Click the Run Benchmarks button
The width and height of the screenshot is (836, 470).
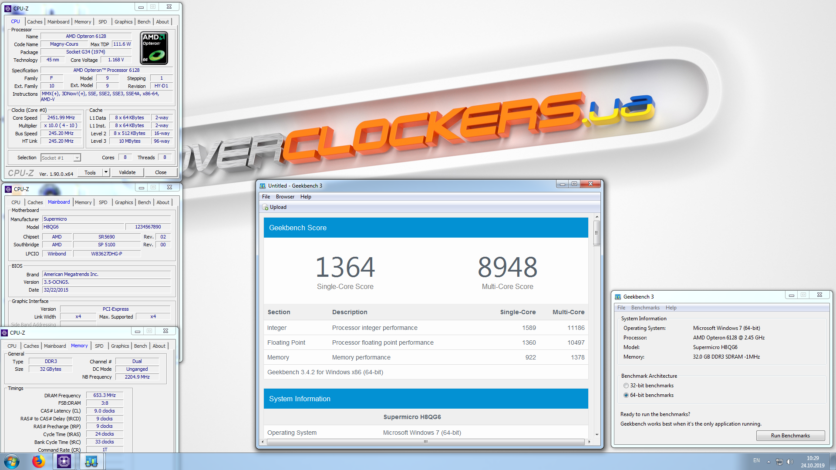click(x=790, y=436)
